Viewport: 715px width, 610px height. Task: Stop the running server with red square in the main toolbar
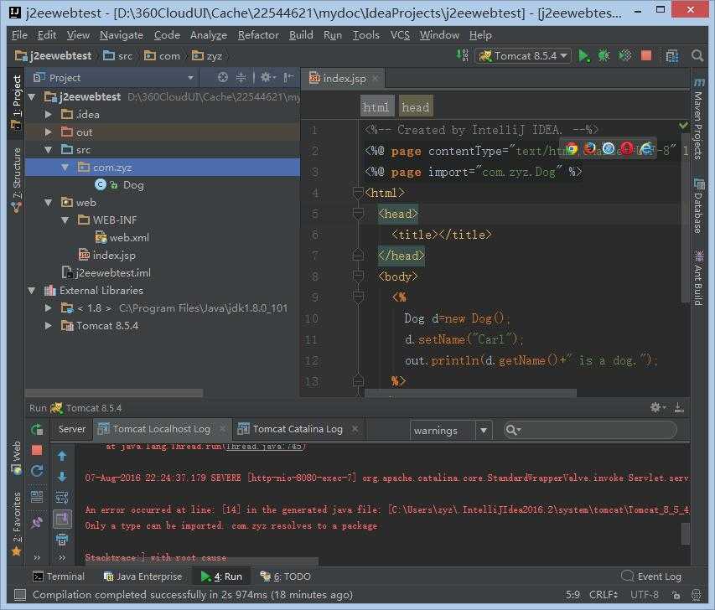coord(646,55)
